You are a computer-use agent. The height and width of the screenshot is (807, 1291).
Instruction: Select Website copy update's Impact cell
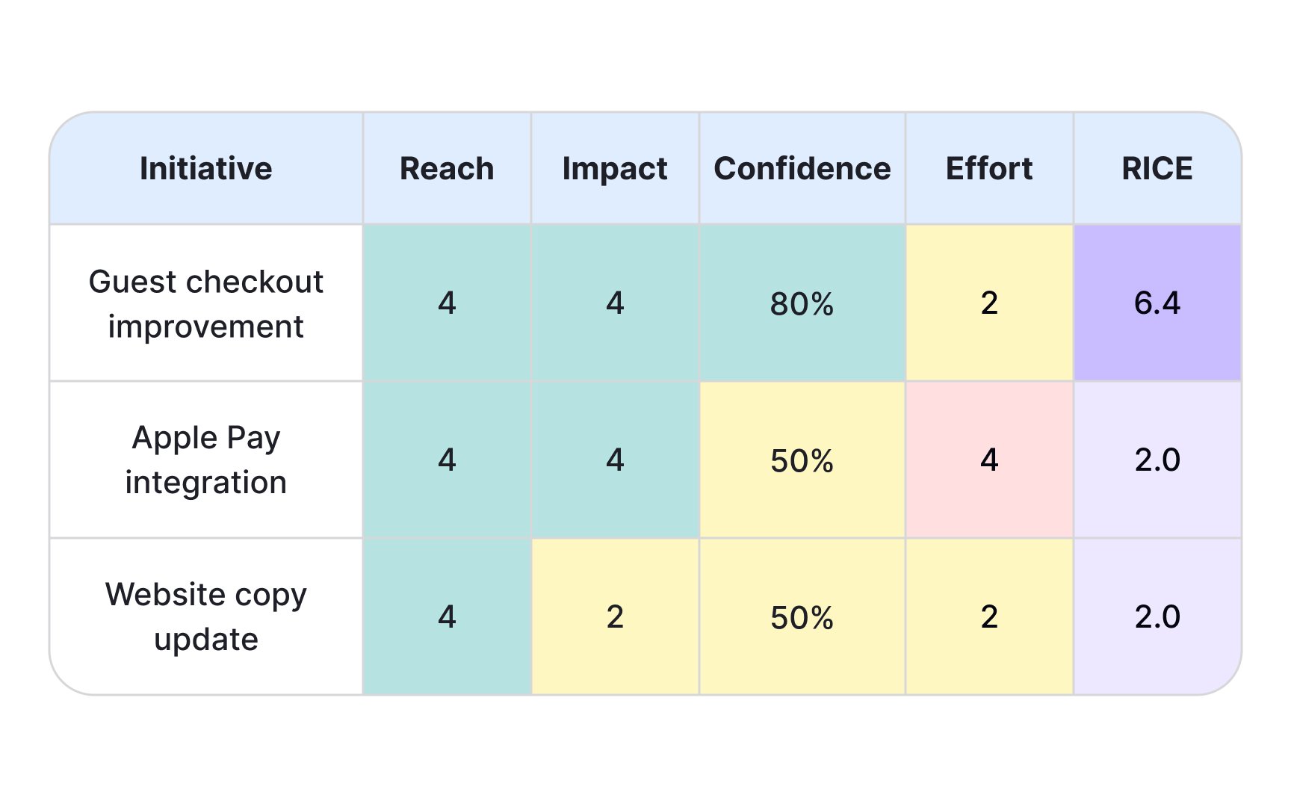[615, 616]
